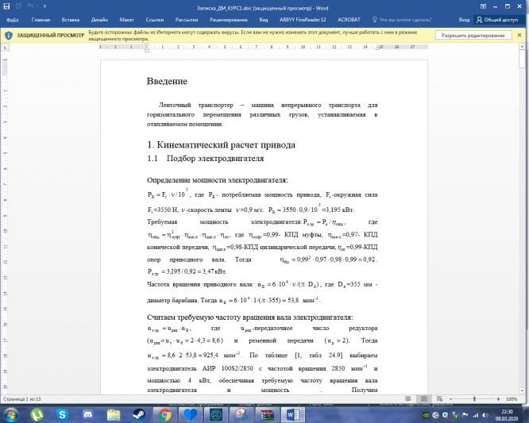Switch to the Вставка ribbon tab
Image resolution: width=529 pixels, height=423 pixels.
point(71,20)
